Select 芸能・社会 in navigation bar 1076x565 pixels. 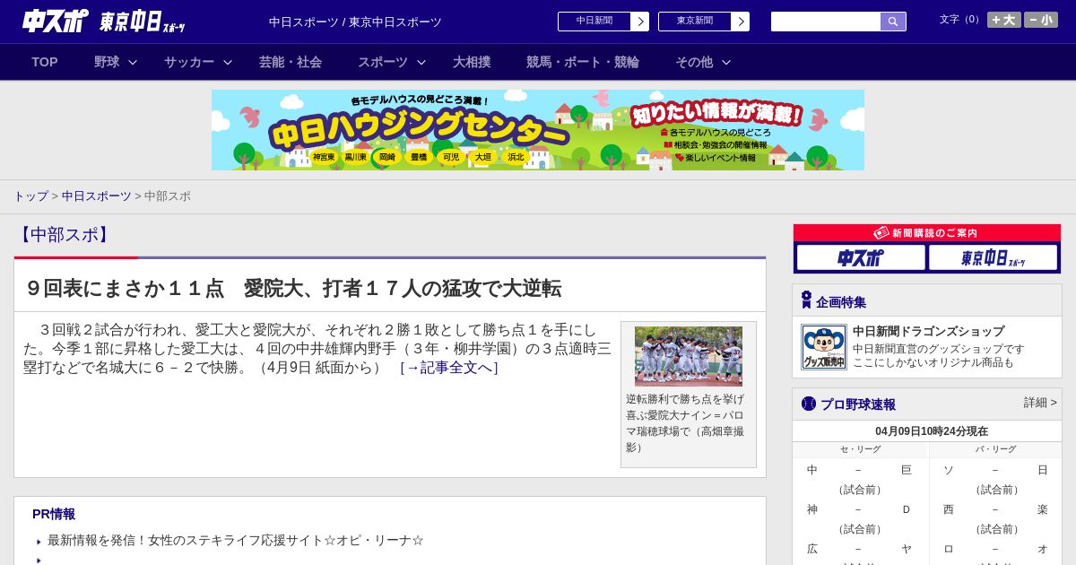(x=291, y=62)
